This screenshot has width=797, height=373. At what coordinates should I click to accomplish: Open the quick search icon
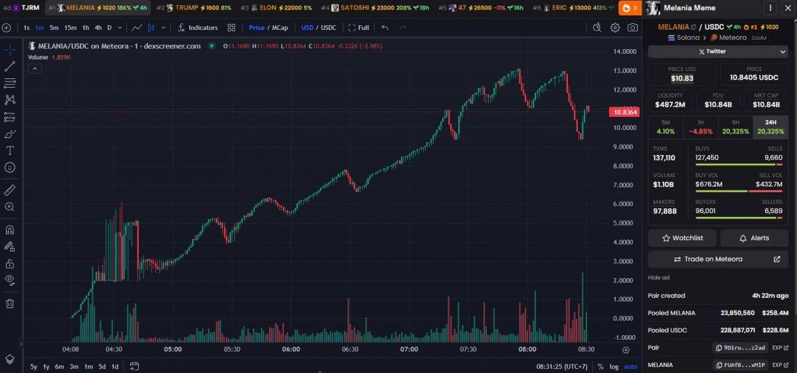point(596,28)
